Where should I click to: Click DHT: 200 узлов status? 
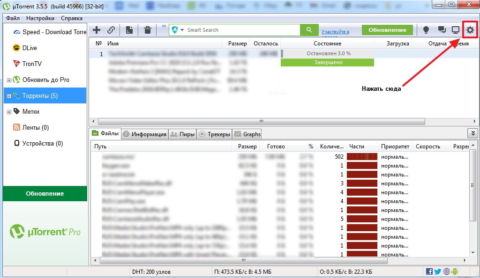coord(151,271)
